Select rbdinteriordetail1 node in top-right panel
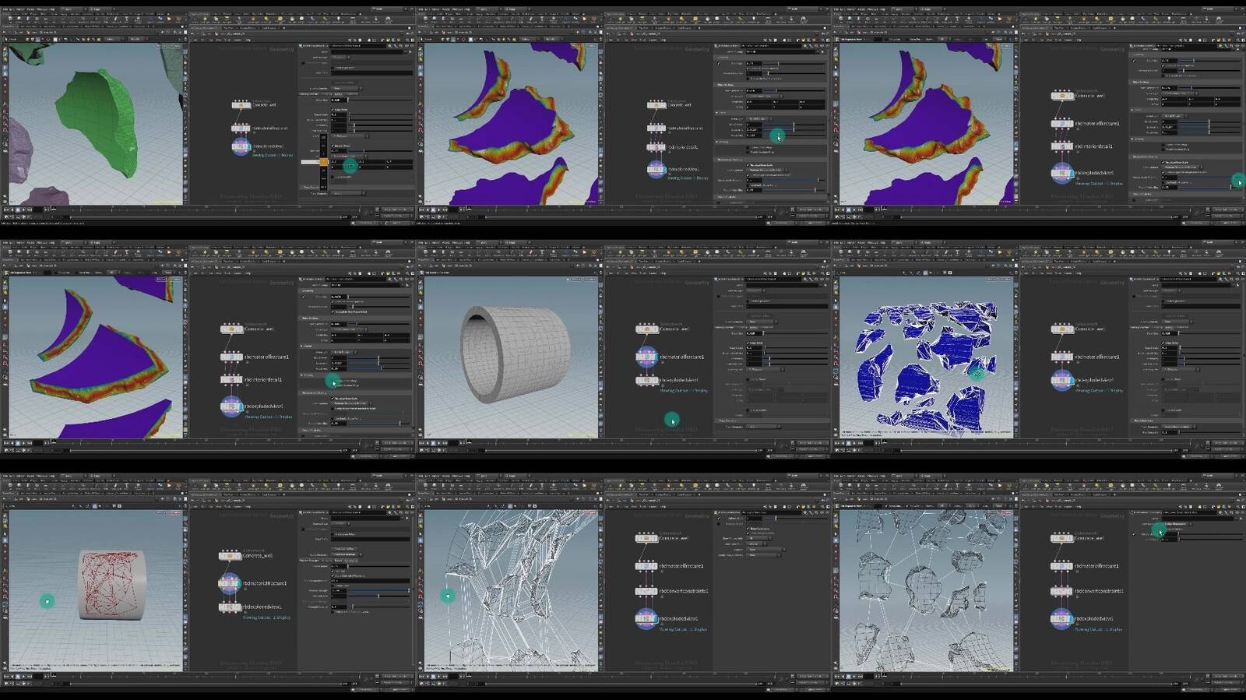The height and width of the screenshot is (700, 1246). click(x=1061, y=146)
